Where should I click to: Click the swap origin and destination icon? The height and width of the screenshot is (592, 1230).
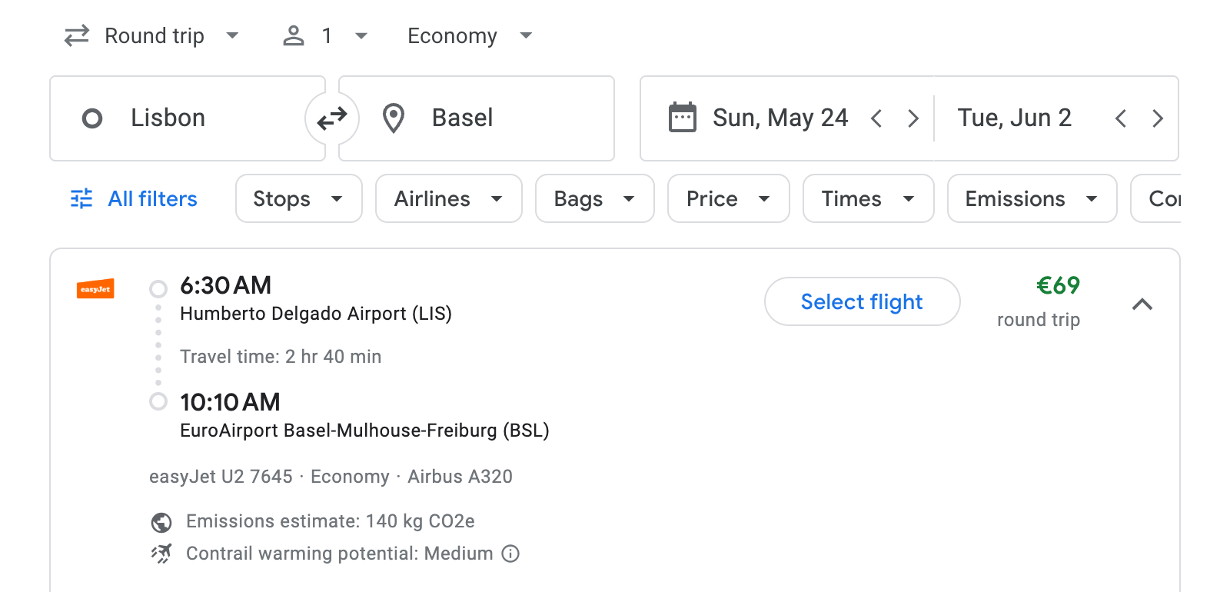point(331,118)
